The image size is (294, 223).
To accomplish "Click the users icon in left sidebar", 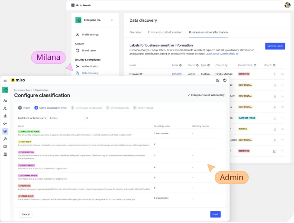I will coord(5,100).
